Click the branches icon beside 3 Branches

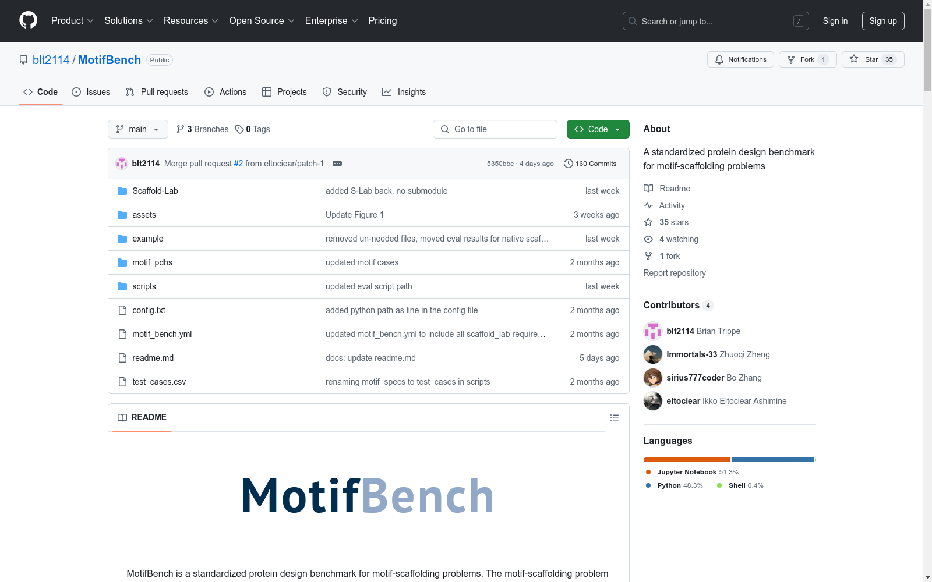(181, 129)
